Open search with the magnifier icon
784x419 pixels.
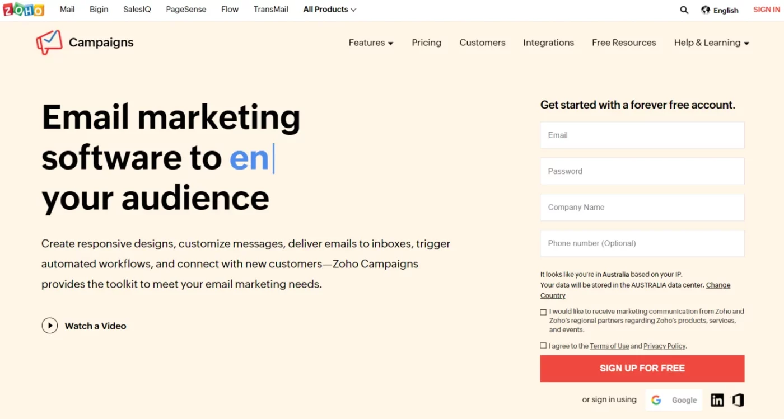(x=684, y=10)
